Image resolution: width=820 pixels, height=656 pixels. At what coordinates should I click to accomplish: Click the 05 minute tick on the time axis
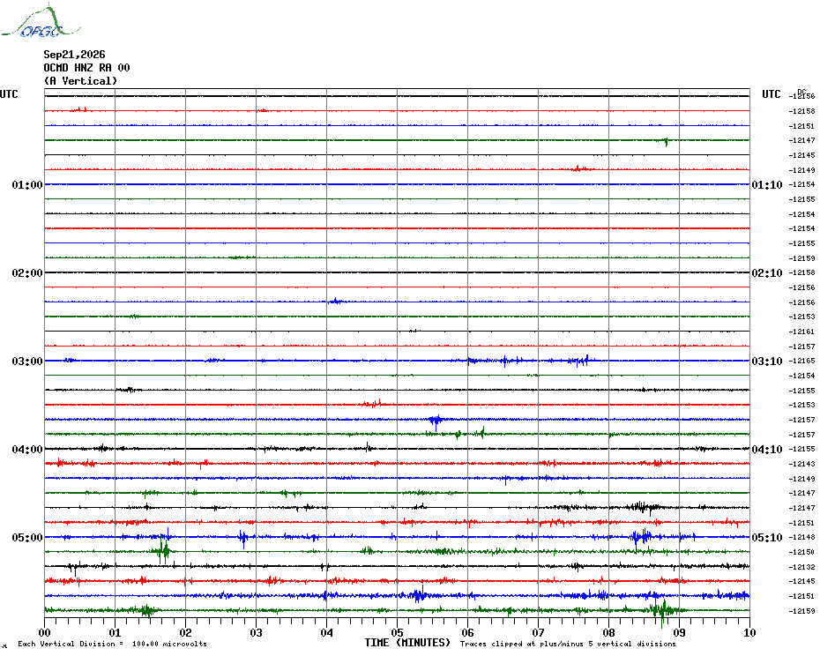pyautogui.click(x=397, y=632)
